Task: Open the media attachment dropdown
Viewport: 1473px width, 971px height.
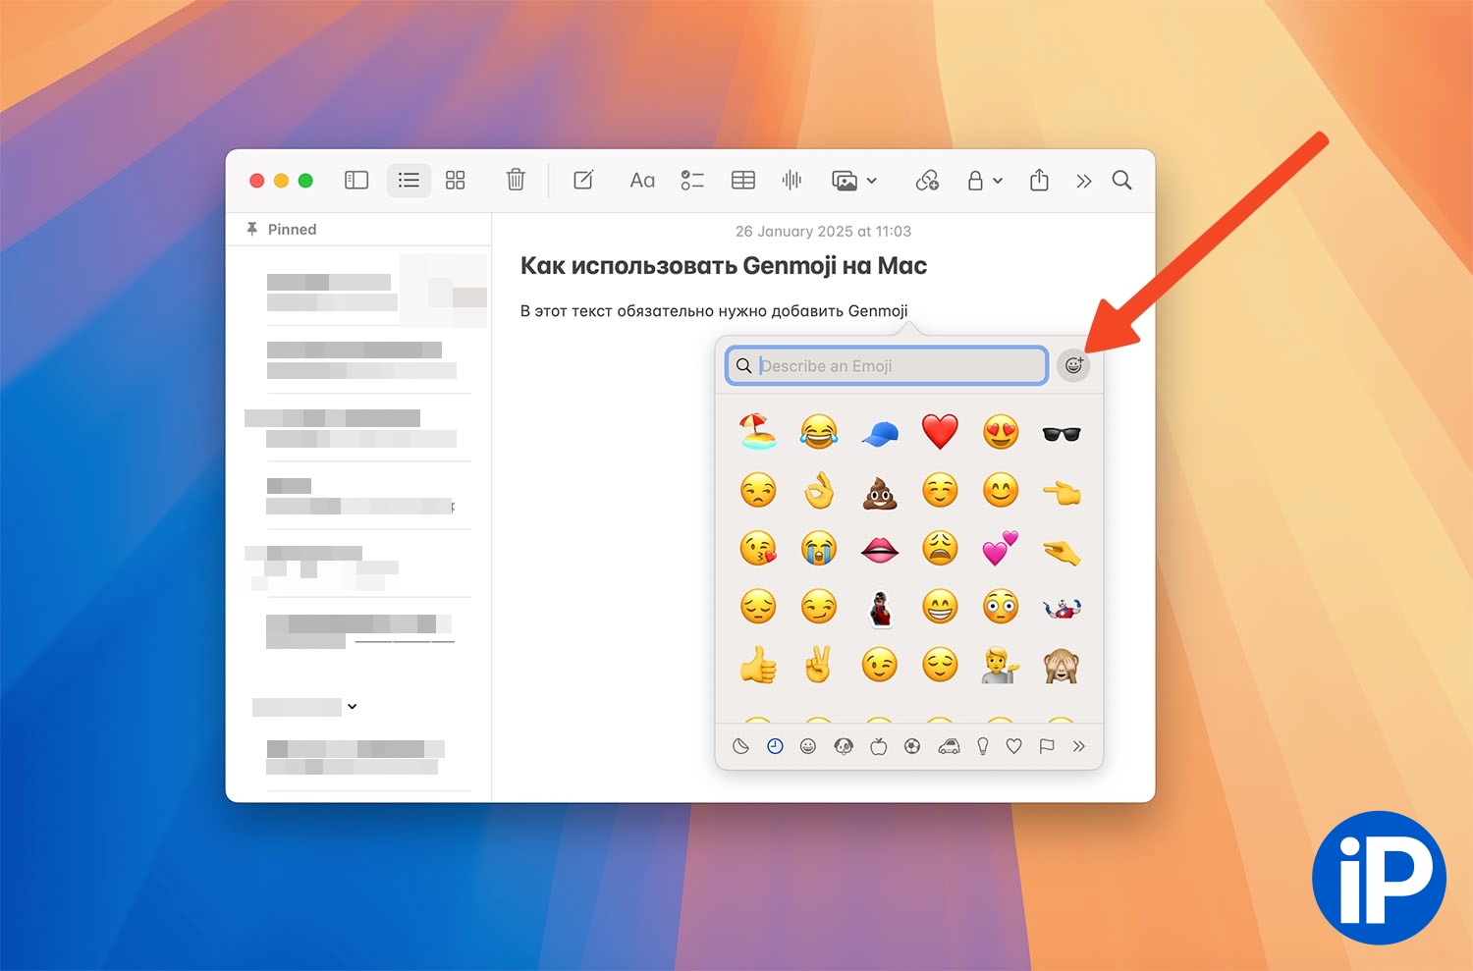Action: (854, 181)
